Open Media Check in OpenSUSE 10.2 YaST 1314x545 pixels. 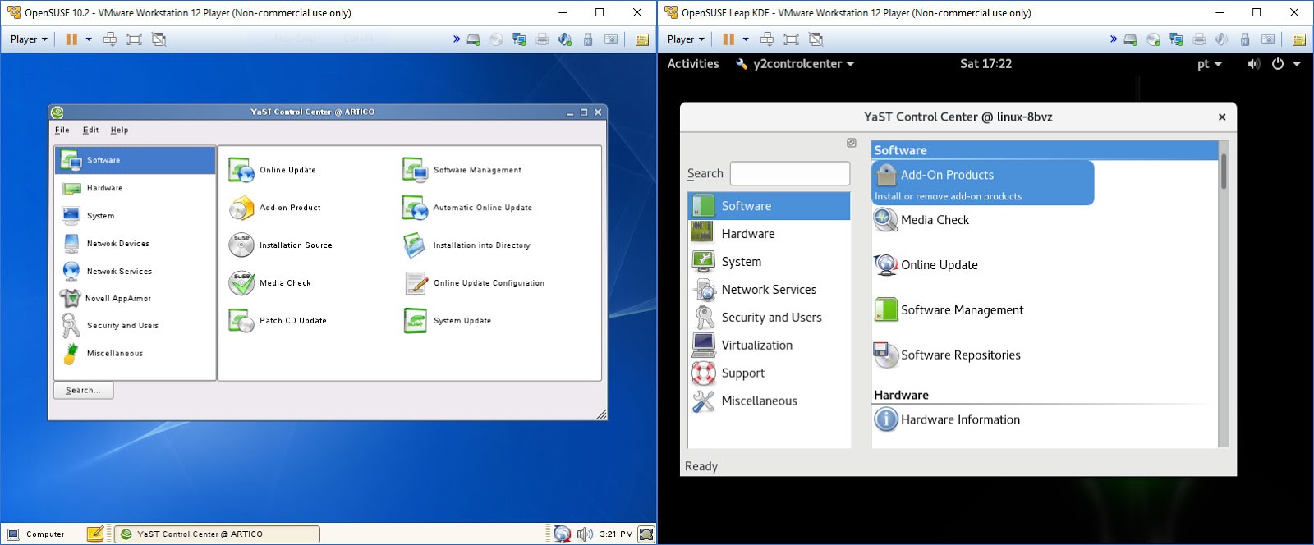tap(270, 283)
